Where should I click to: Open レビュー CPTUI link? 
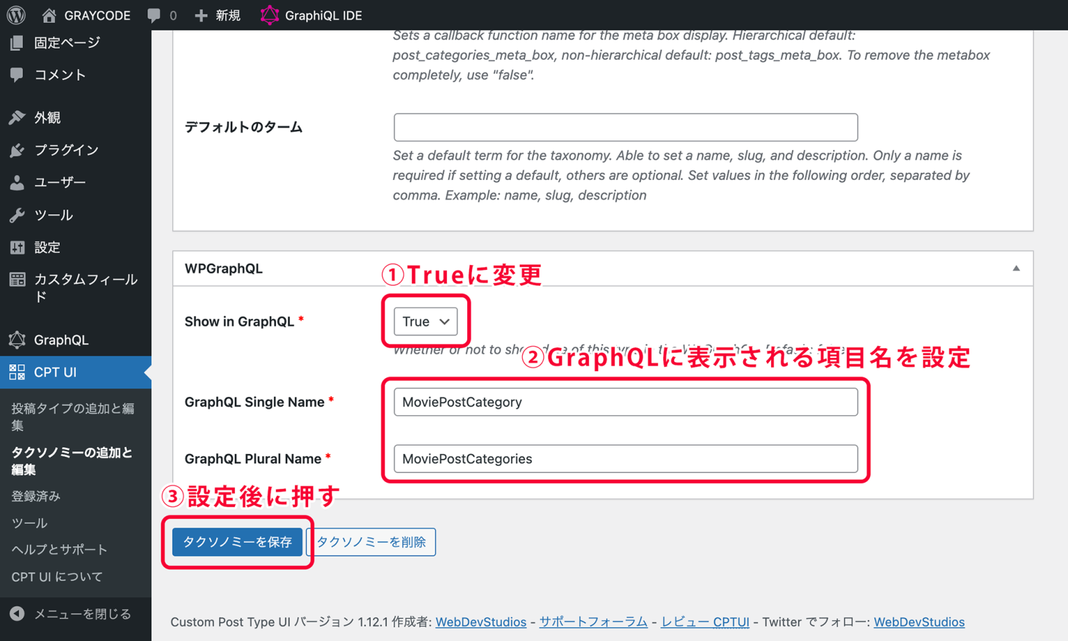(705, 622)
